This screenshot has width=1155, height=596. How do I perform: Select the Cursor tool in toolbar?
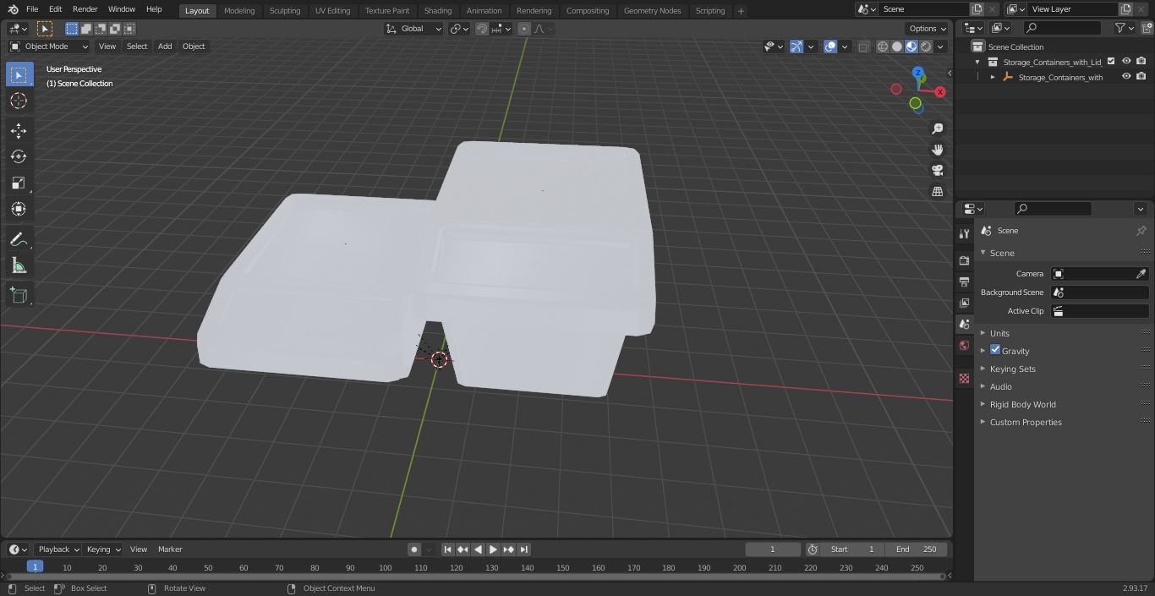[19, 101]
